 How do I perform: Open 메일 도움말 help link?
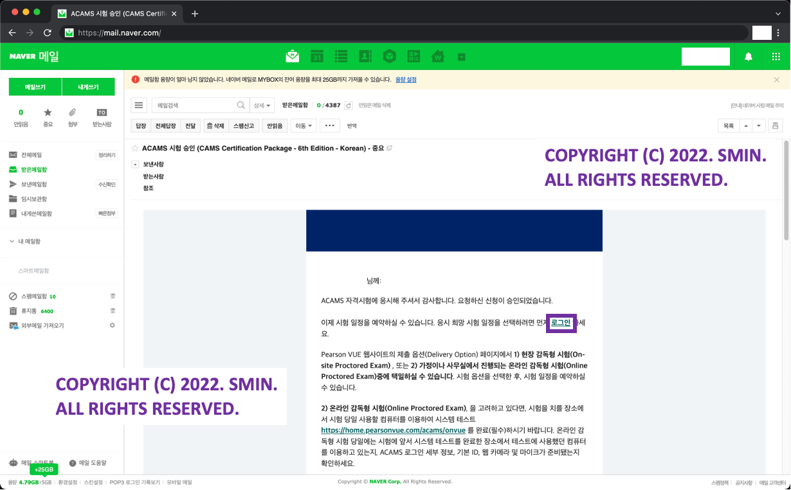(87, 463)
